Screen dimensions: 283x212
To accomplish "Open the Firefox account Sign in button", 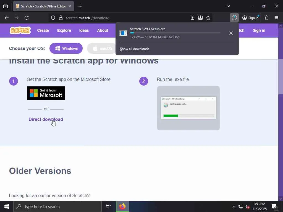I will [250, 18].
